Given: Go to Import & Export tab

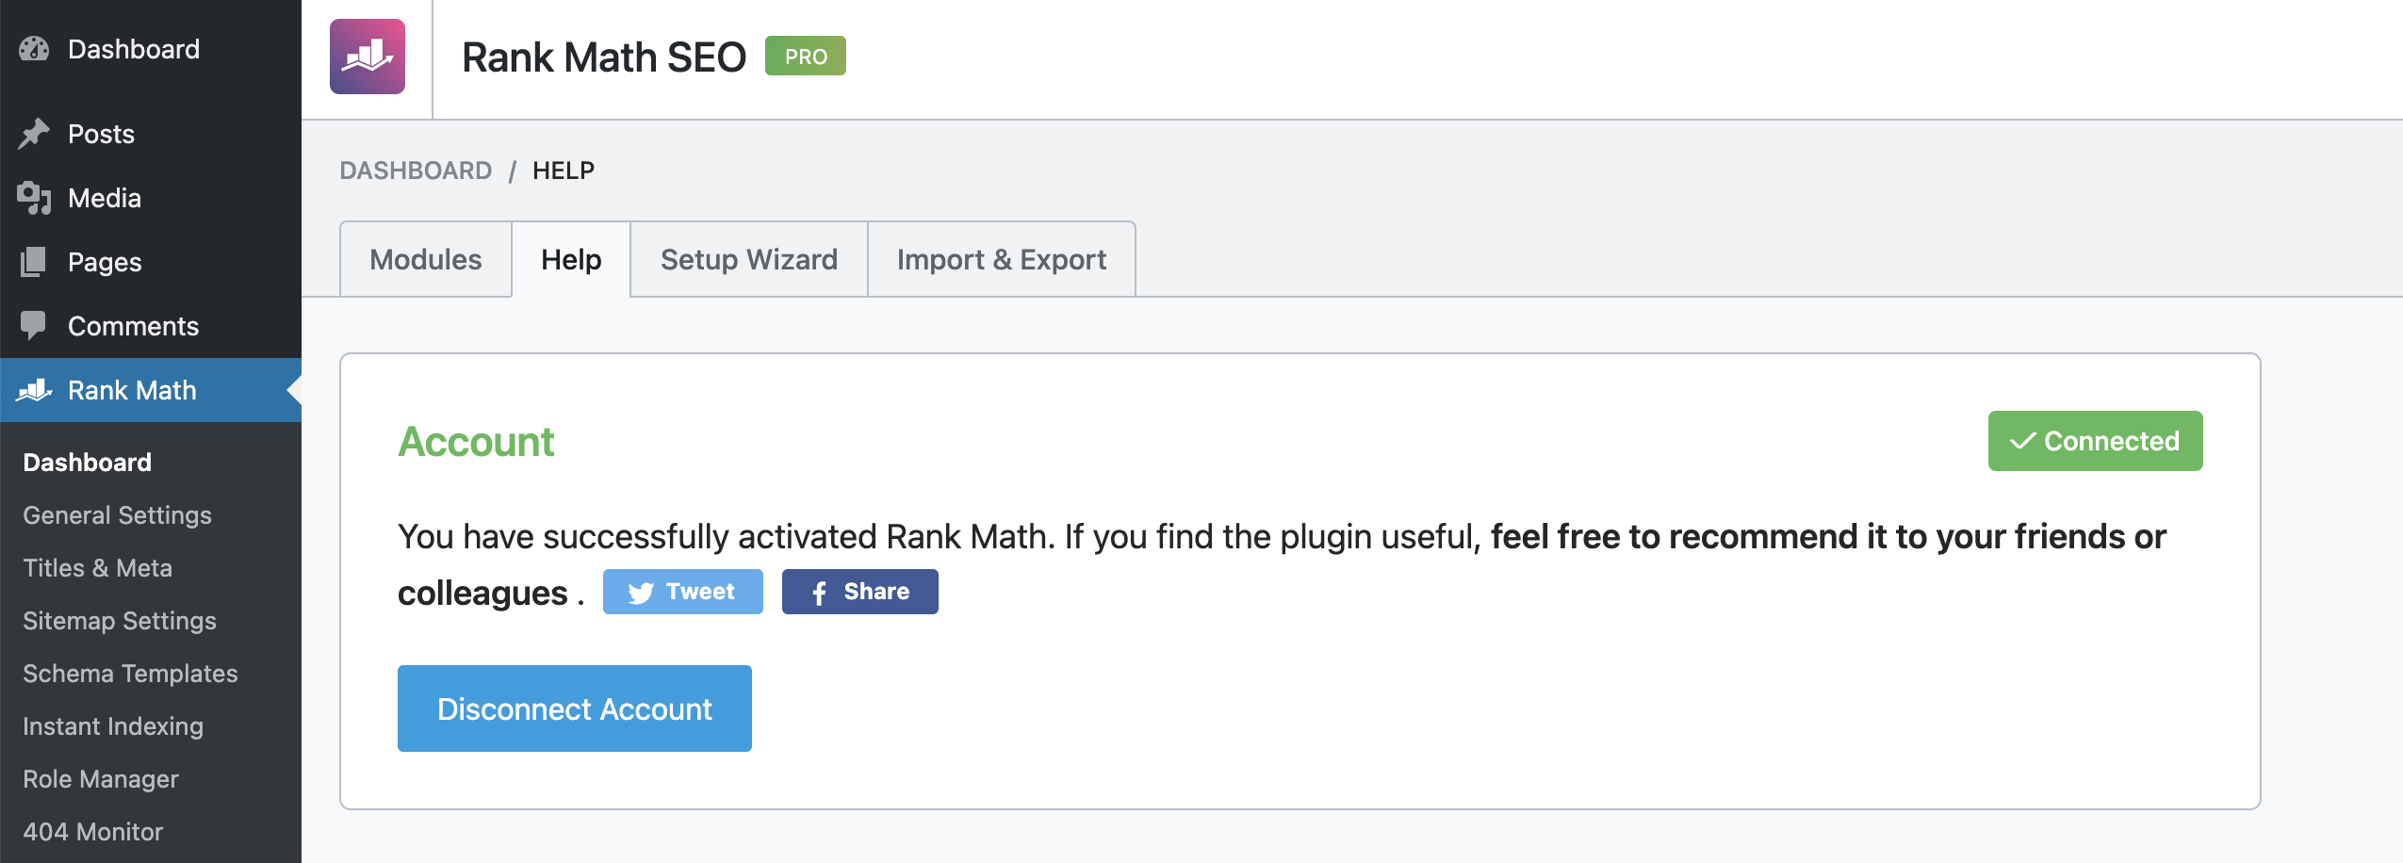Looking at the screenshot, I should [x=1001, y=260].
